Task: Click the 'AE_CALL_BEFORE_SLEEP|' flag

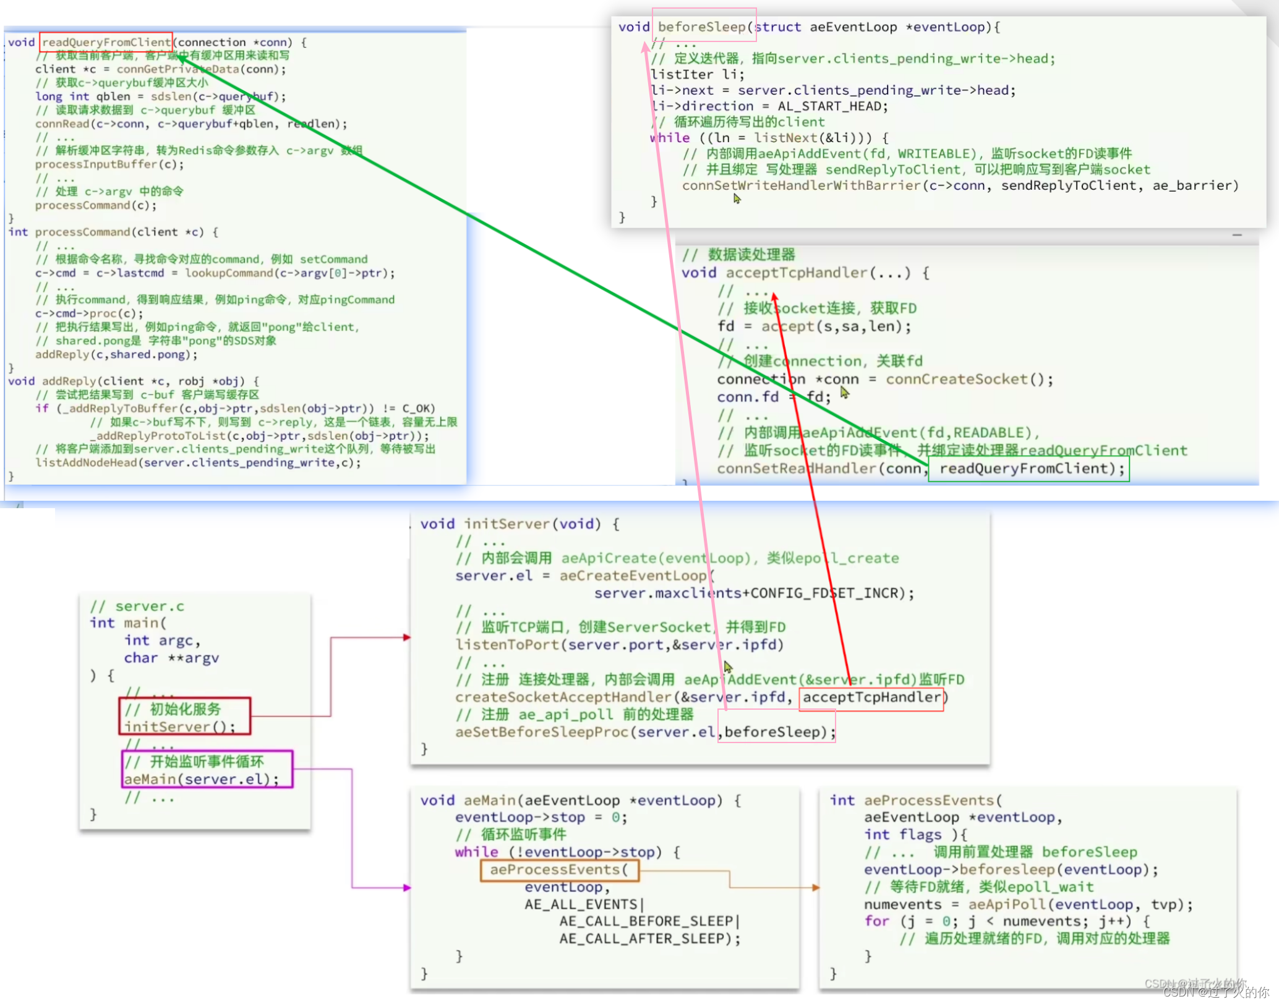Action: (650, 921)
